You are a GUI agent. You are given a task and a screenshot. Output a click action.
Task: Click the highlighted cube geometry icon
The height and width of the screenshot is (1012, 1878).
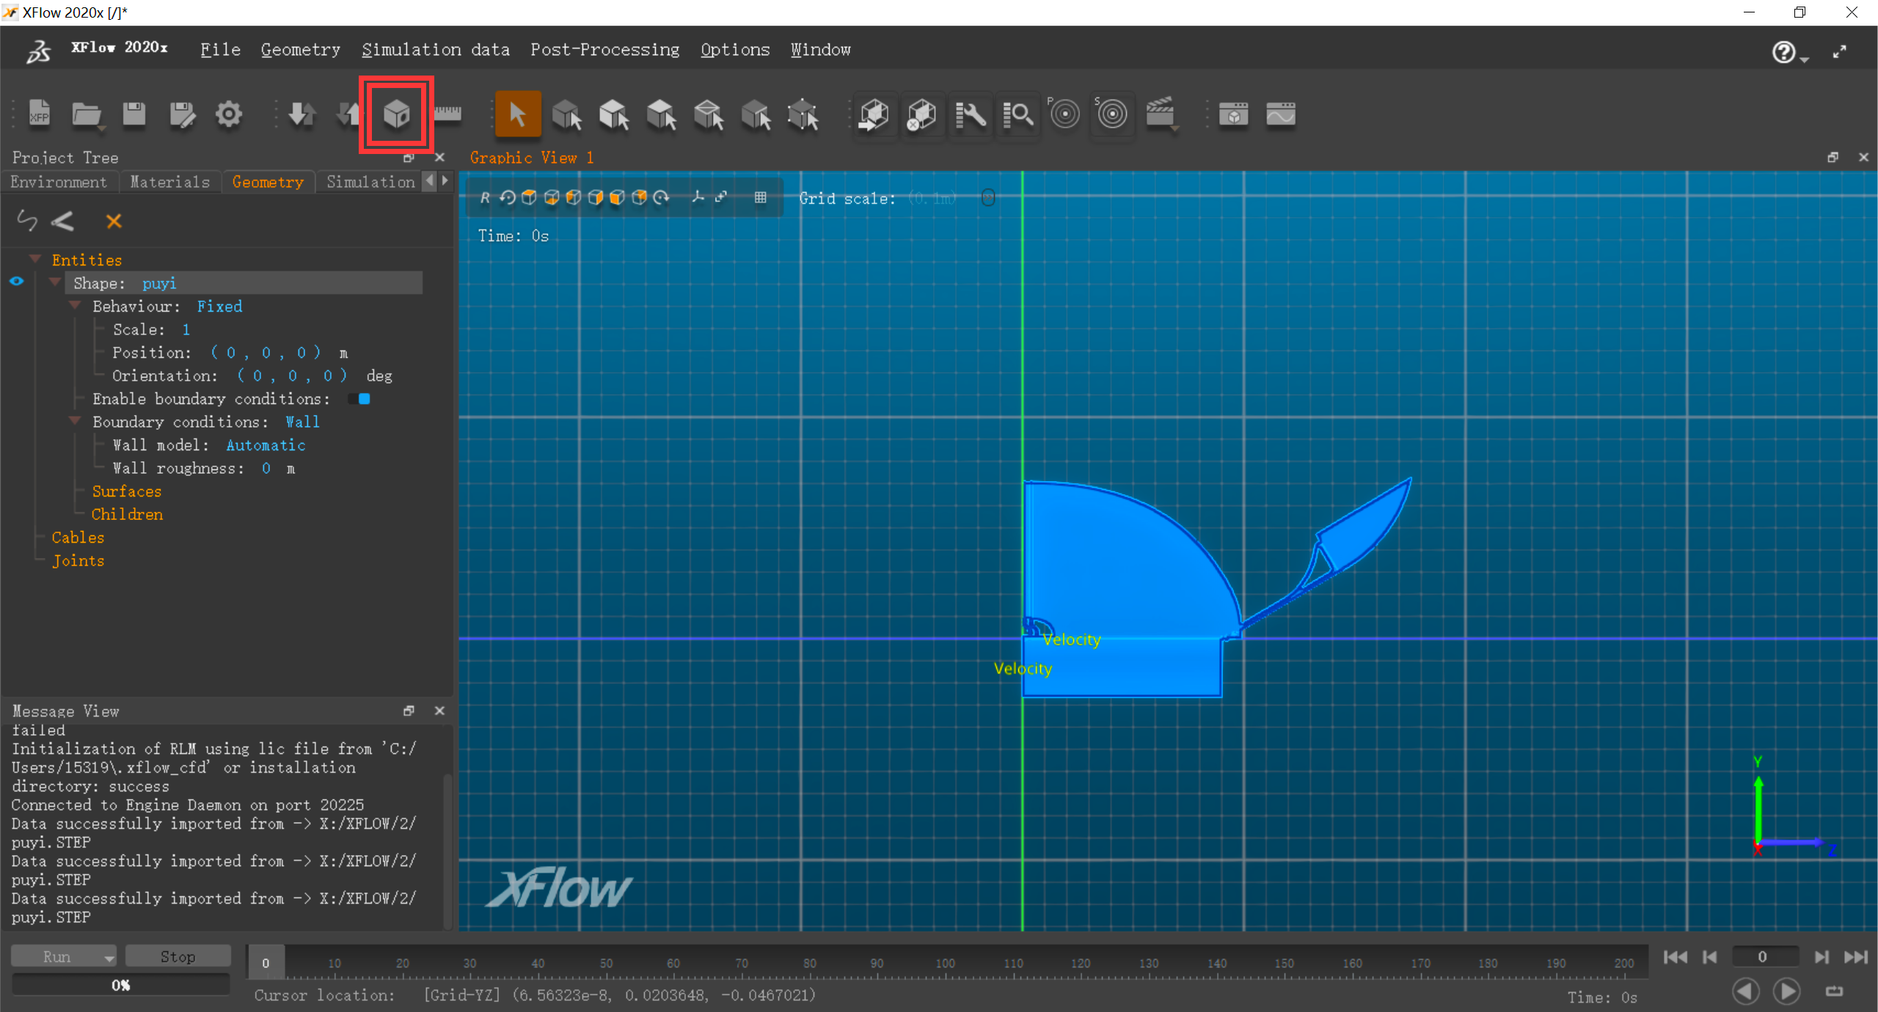tap(396, 114)
